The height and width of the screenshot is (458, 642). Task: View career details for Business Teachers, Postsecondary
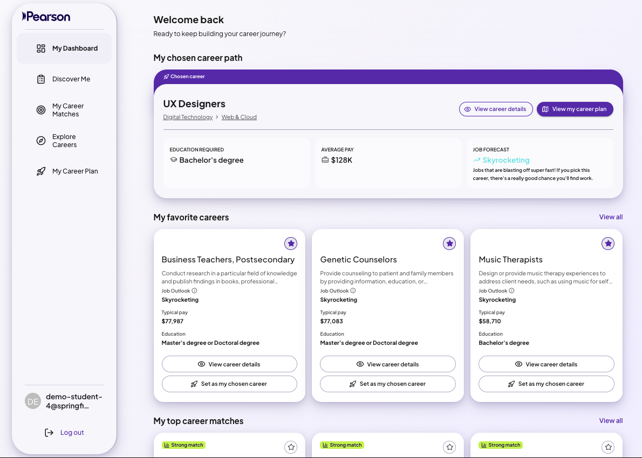(x=229, y=364)
